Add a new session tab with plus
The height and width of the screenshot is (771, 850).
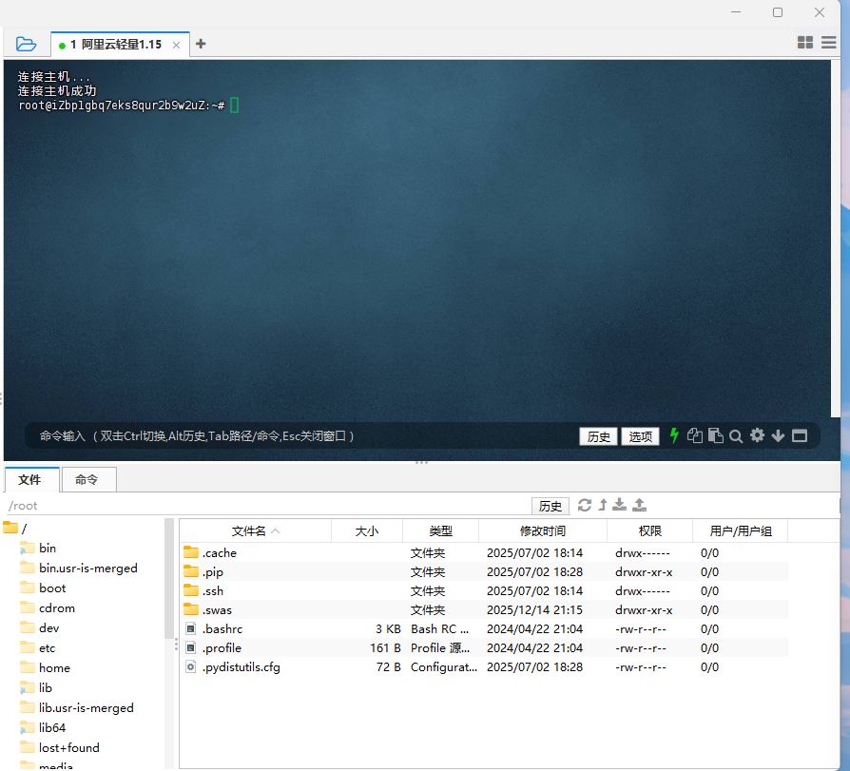201,44
